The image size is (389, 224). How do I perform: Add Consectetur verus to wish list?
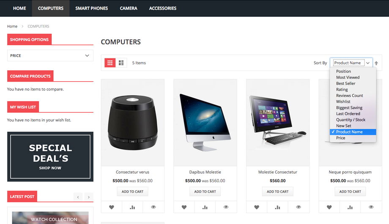pos(112,207)
